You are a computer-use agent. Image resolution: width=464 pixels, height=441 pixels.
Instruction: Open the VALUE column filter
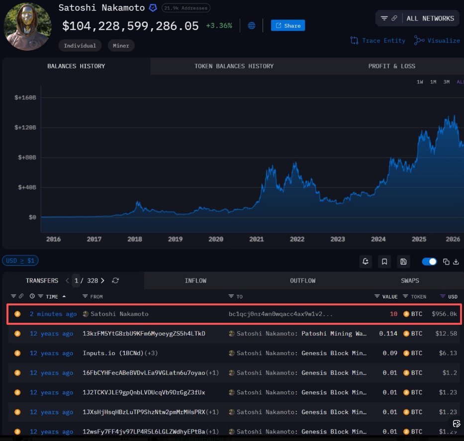coord(377,296)
